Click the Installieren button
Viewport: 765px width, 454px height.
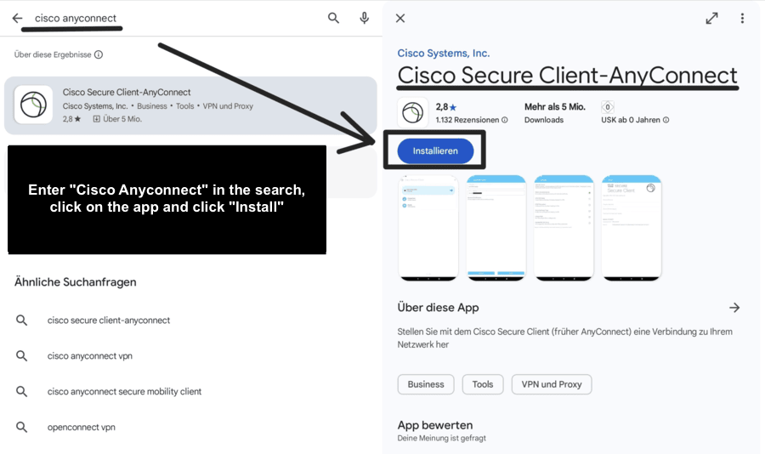pos(435,150)
